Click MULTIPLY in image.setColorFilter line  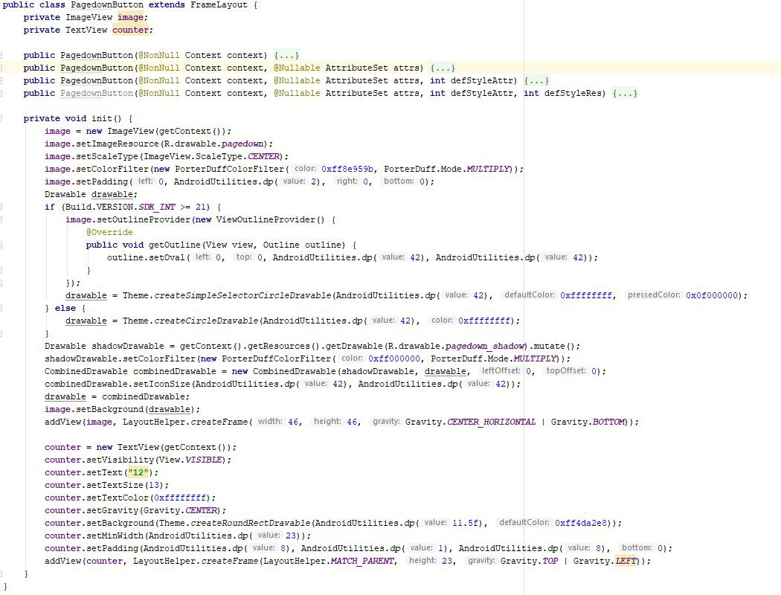coord(489,170)
